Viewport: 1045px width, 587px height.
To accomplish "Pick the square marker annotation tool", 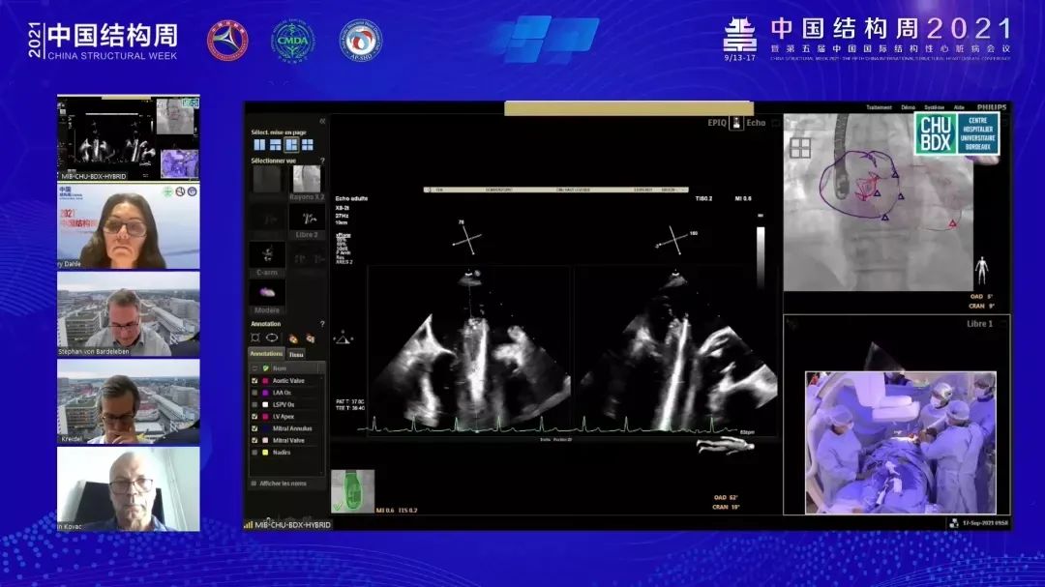I will (255, 338).
